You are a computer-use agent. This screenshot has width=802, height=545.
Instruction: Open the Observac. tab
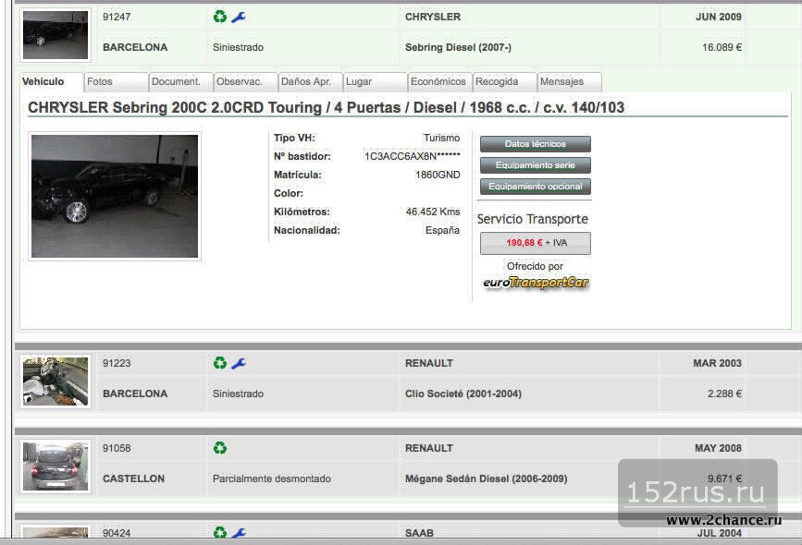tap(245, 81)
